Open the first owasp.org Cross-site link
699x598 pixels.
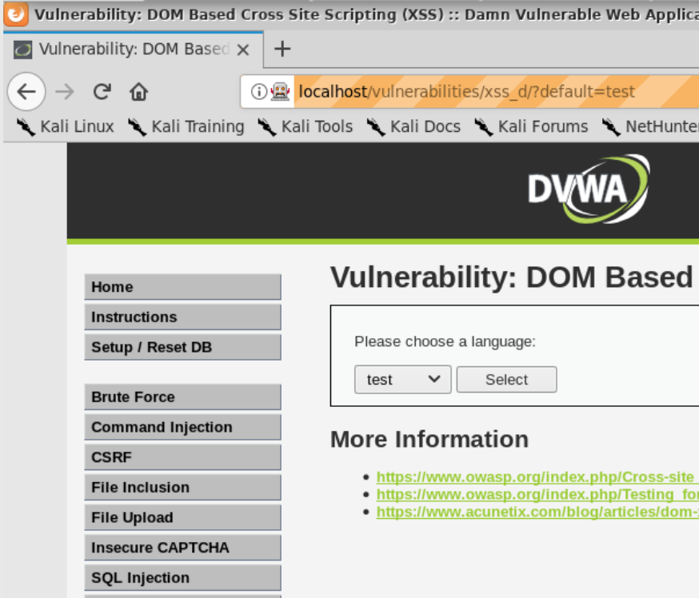coord(534,477)
